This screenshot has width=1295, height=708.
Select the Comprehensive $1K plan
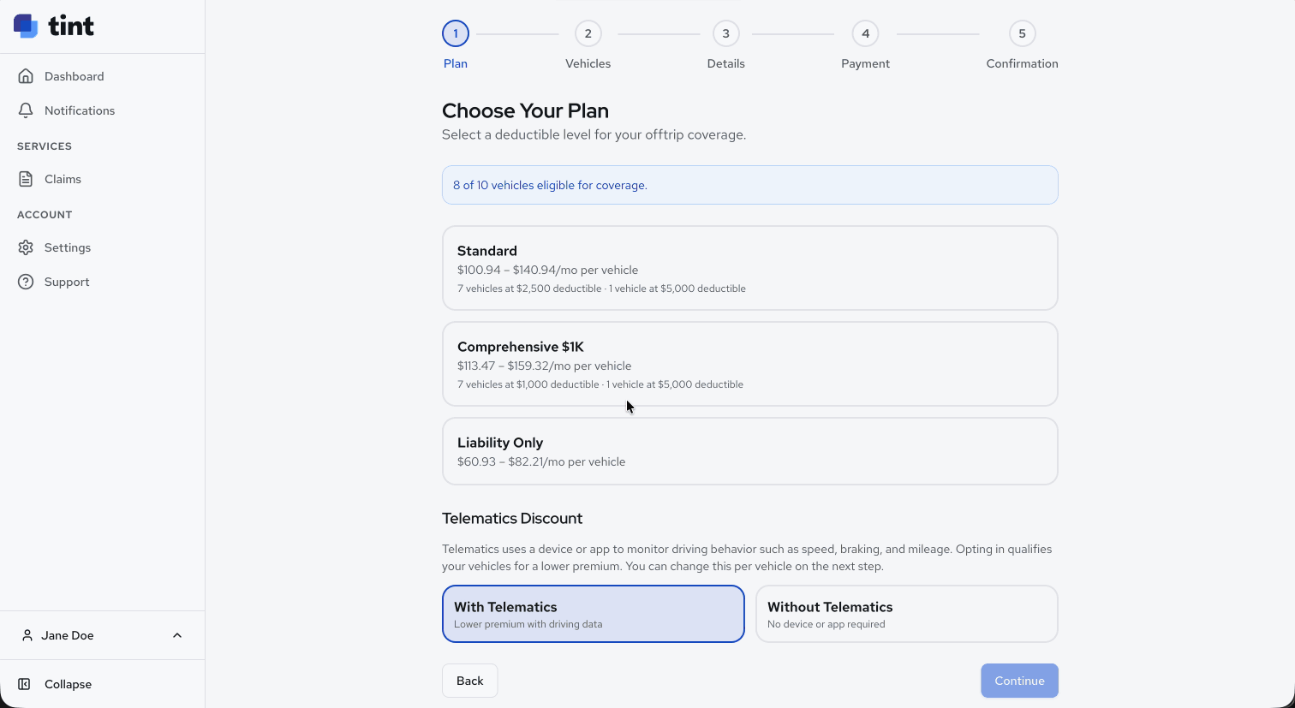coord(749,363)
